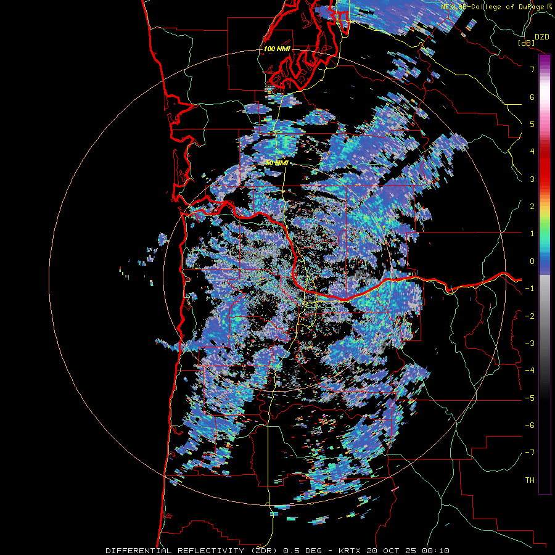Click the ZDR color scale bar
This screenshot has width=555, height=555.
[x=545, y=274]
